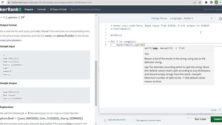Click the Language label in editor header
Image resolution: width=222 pixels, height=125 pixels.
pos(176,18)
